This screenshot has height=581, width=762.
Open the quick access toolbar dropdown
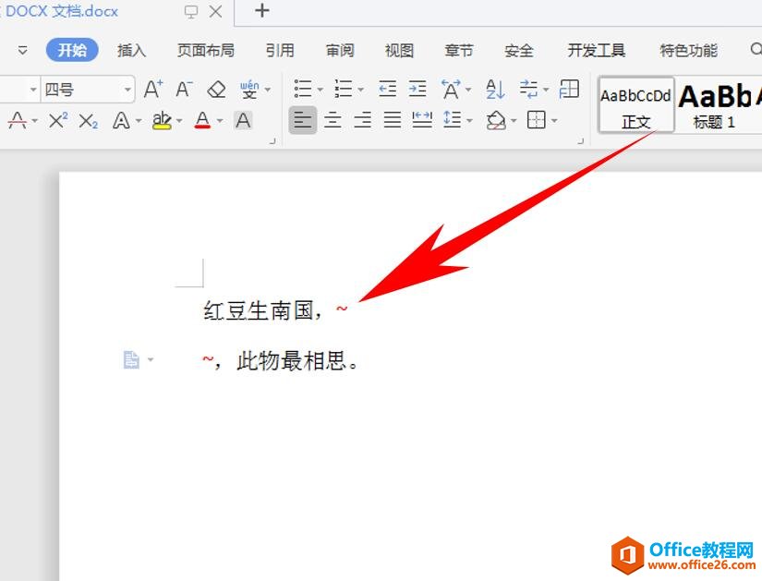coord(22,50)
